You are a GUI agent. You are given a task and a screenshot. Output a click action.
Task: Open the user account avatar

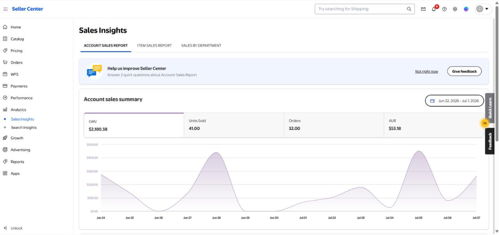tap(480, 9)
